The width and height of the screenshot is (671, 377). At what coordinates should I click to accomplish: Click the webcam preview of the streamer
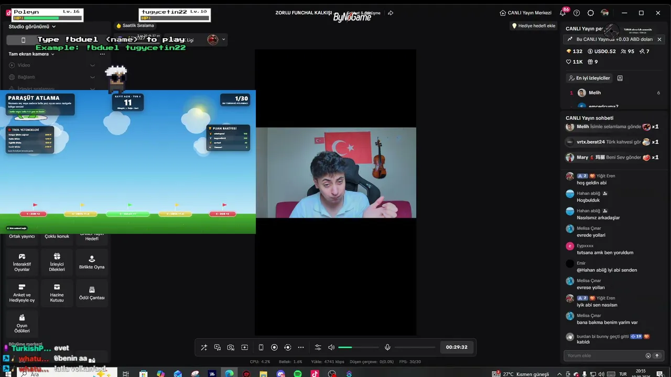pos(335,172)
